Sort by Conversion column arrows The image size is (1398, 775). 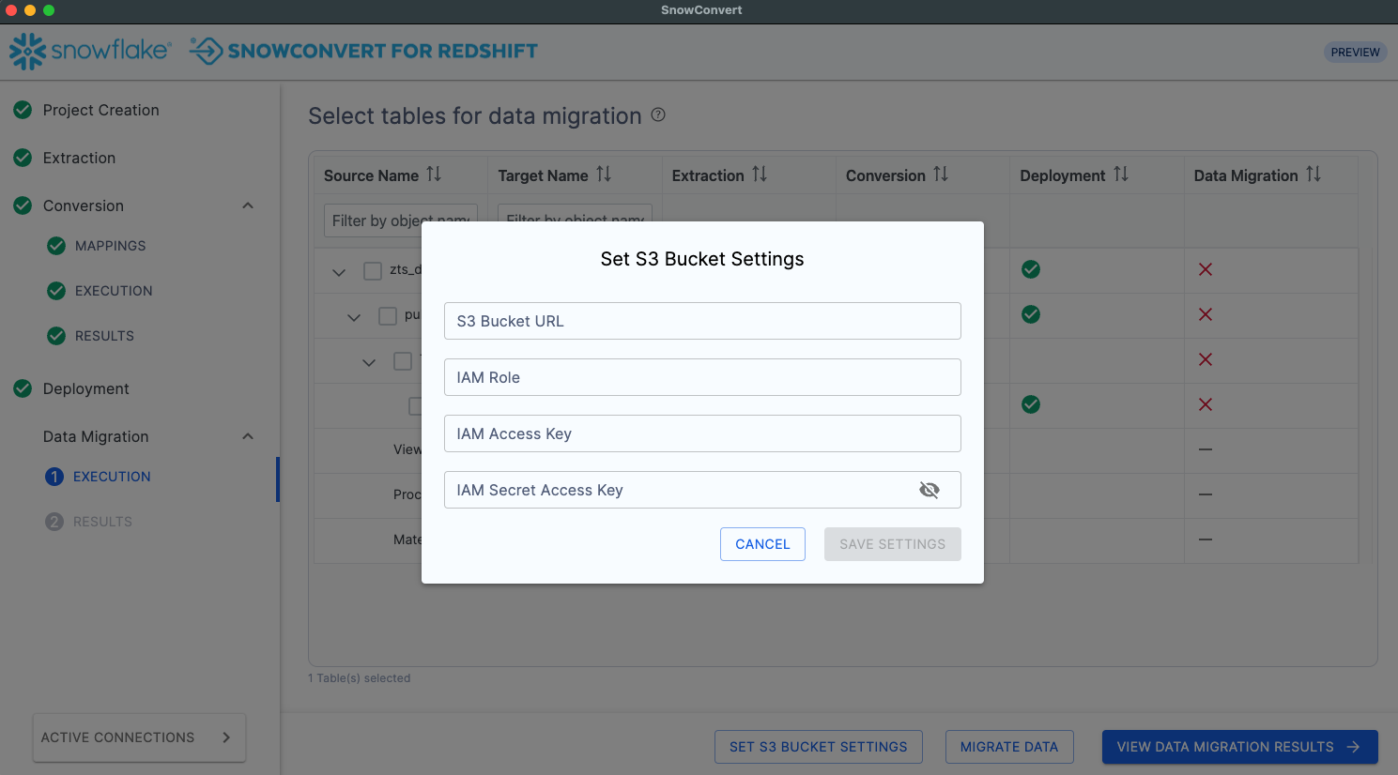pos(941,175)
